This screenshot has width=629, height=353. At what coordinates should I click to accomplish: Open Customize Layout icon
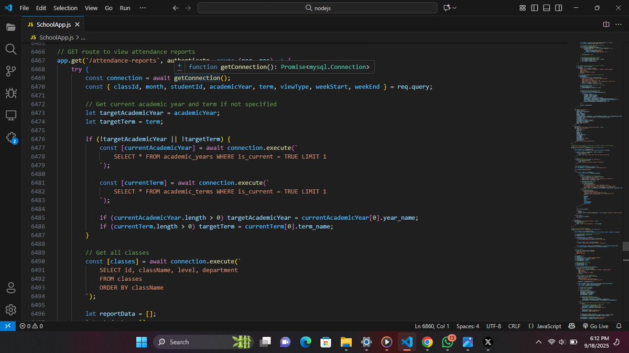click(523, 8)
